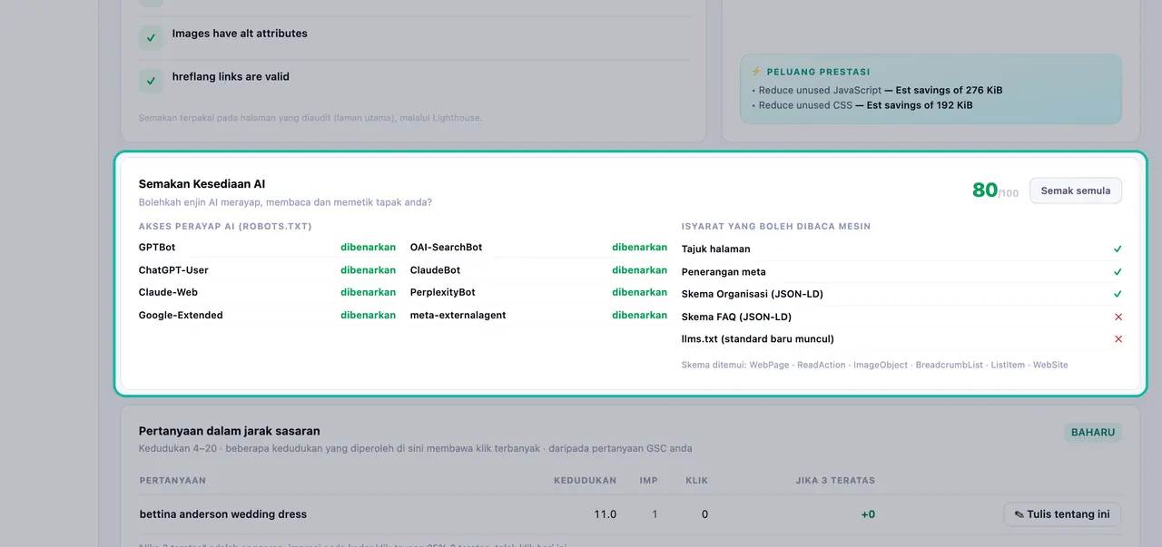Click the 11.0 position value
Viewport: 1162px width, 547px height.
click(x=606, y=514)
